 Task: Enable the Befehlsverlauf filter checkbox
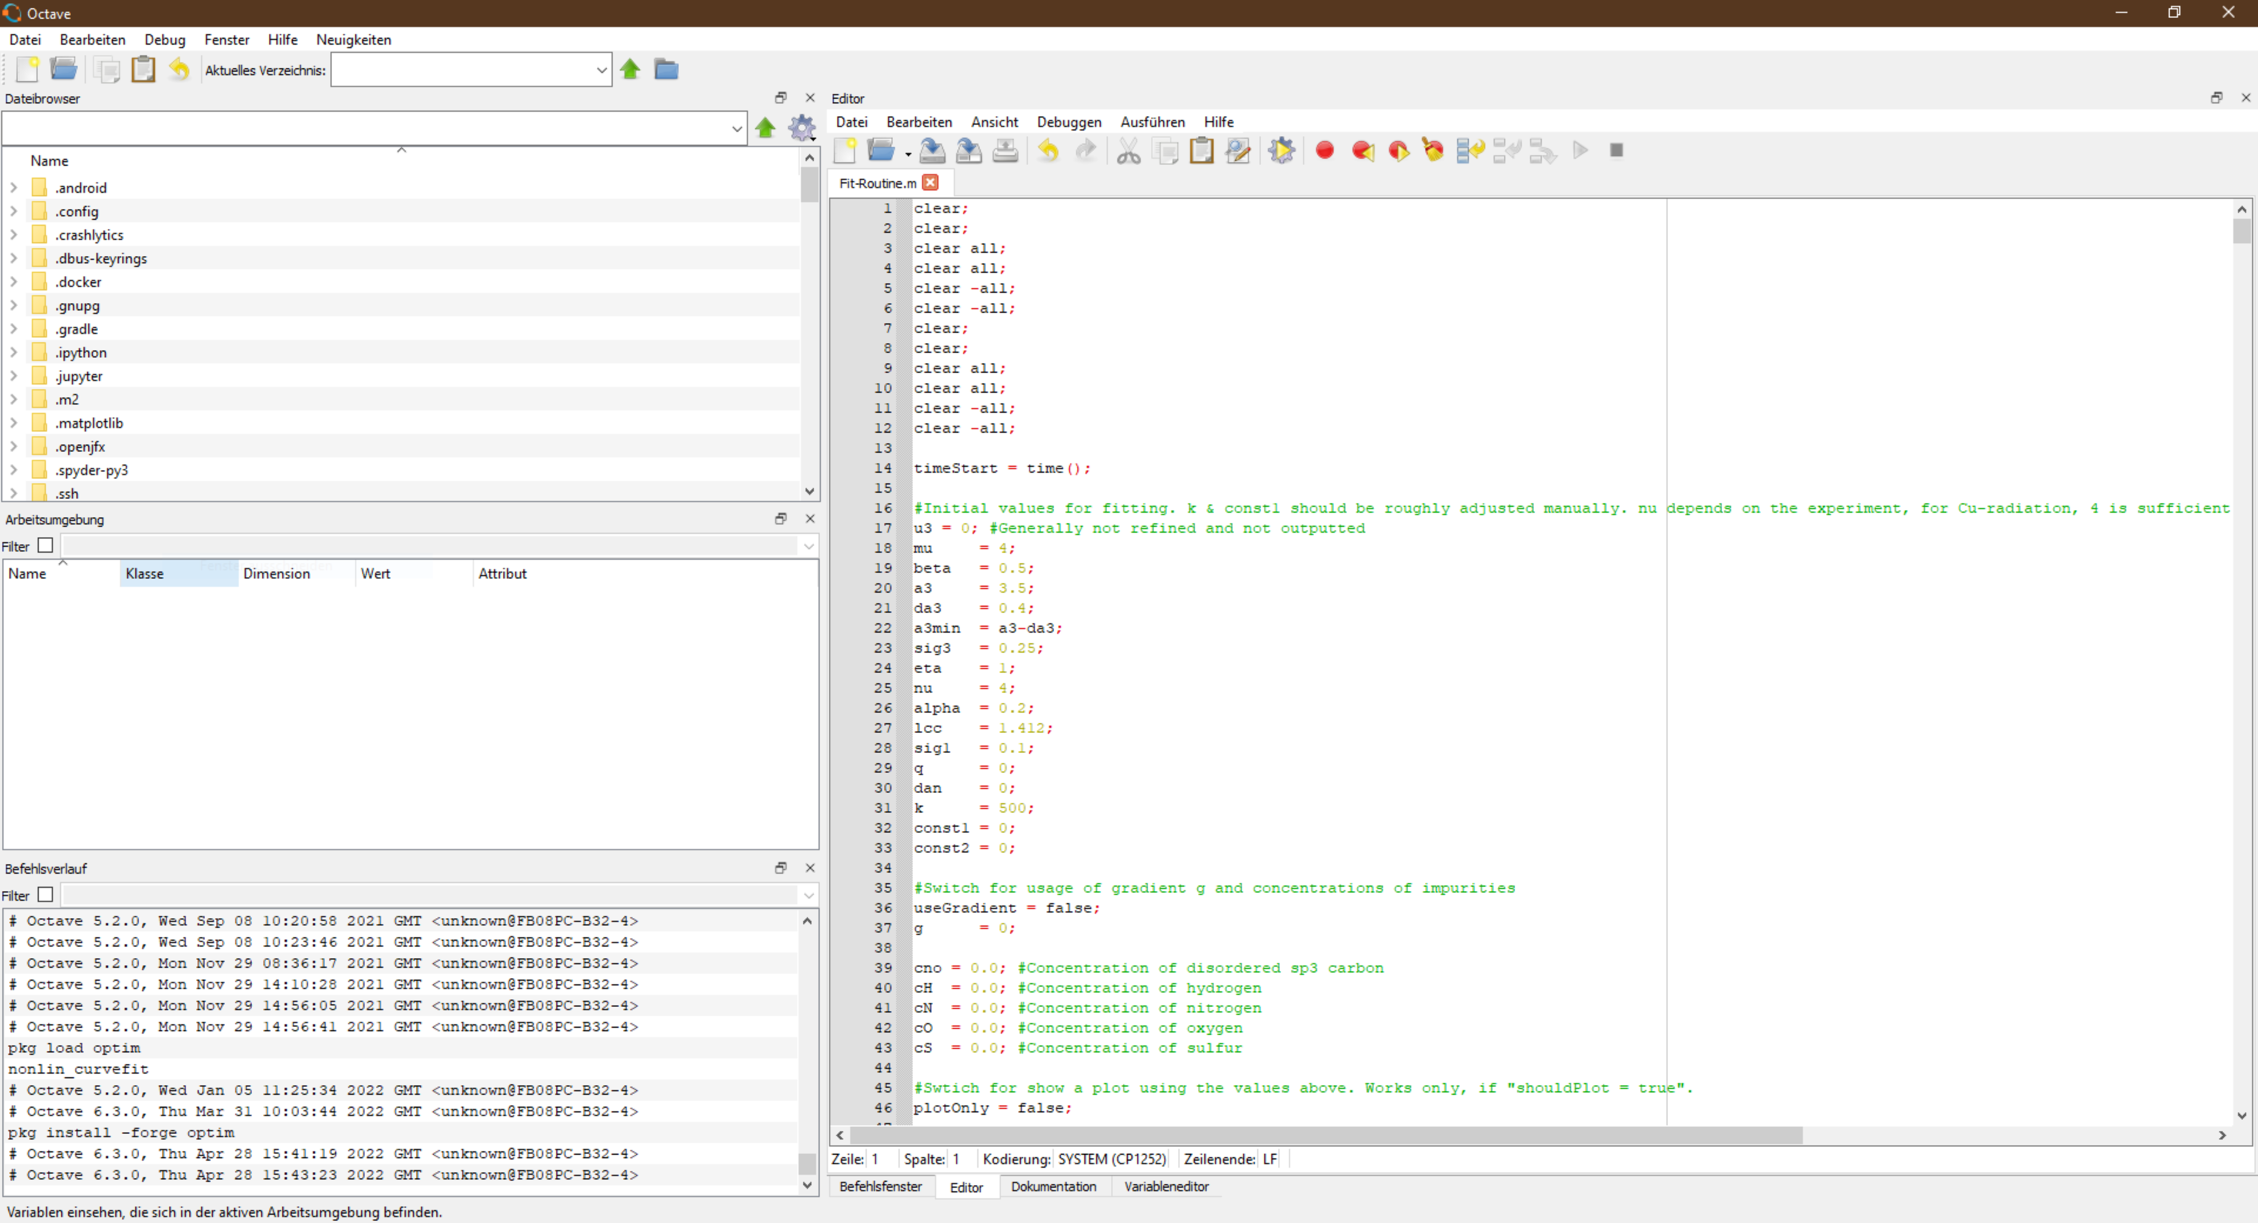pyautogui.click(x=46, y=895)
